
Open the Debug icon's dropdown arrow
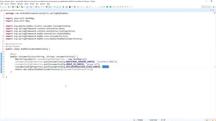(x=10, y=7)
